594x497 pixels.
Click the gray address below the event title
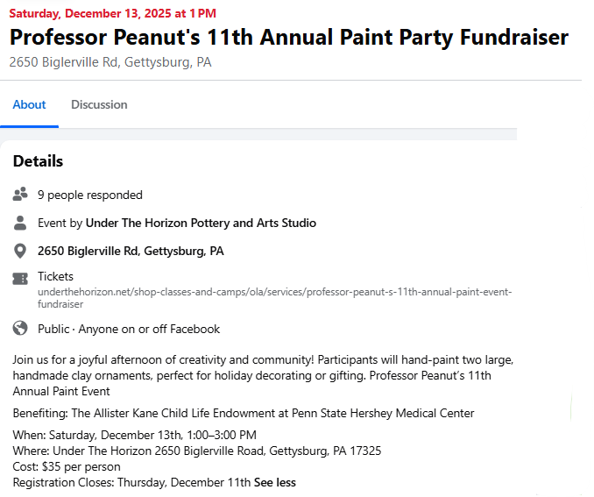click(x=110, y=63)
